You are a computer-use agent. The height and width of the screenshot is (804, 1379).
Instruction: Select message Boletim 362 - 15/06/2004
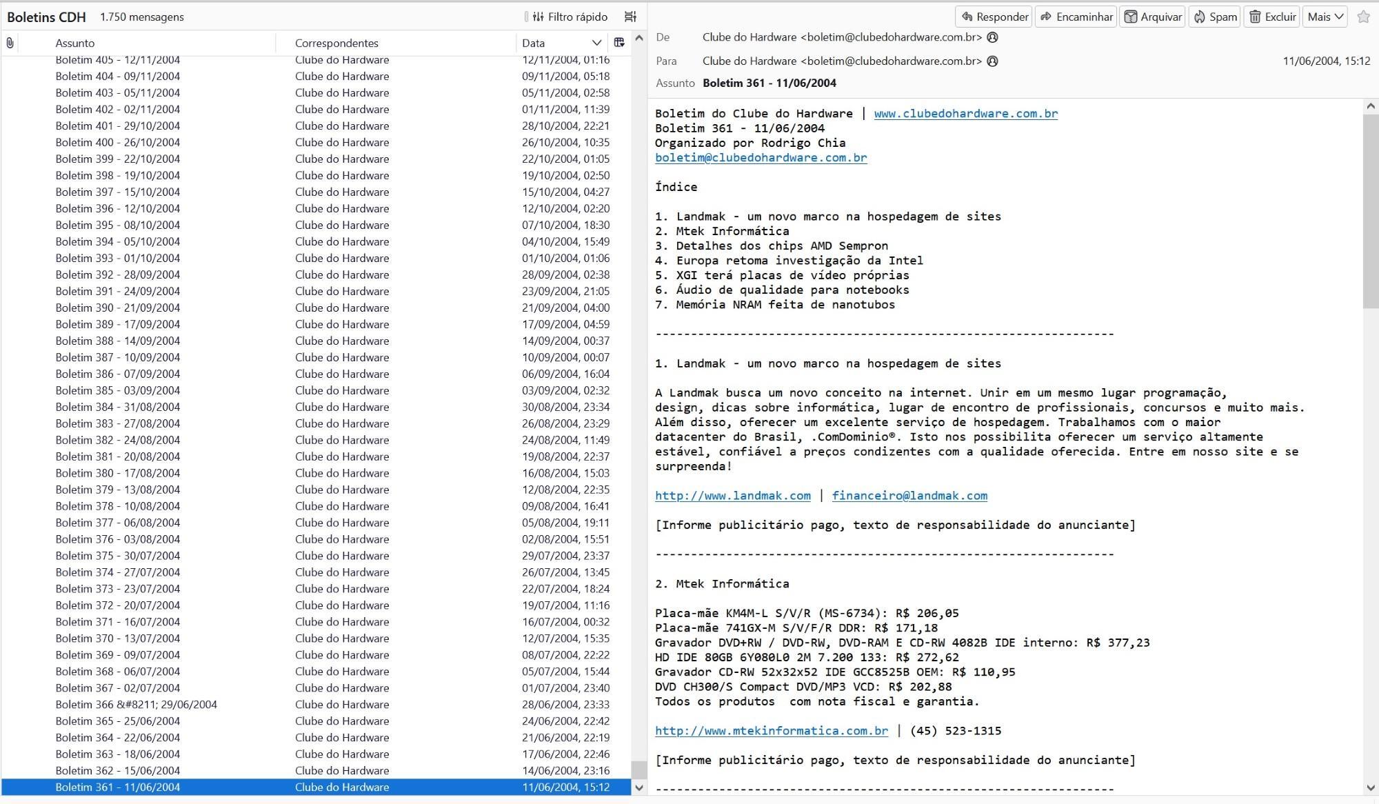pyautogui.click(x=316, y=772)
